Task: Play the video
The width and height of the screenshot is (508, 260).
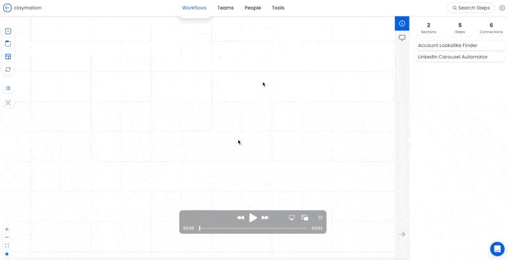Action: (x=253, y=218)
